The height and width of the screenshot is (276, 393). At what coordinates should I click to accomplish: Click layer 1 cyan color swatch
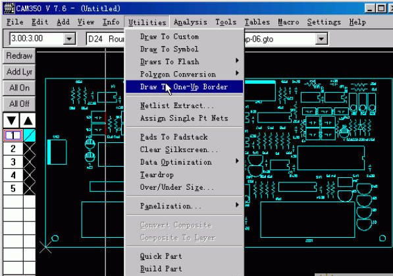pyautogui.click(x=30, y=136)
